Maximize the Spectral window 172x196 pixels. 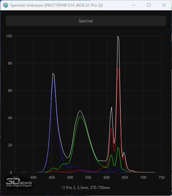(x=149, y=5)
